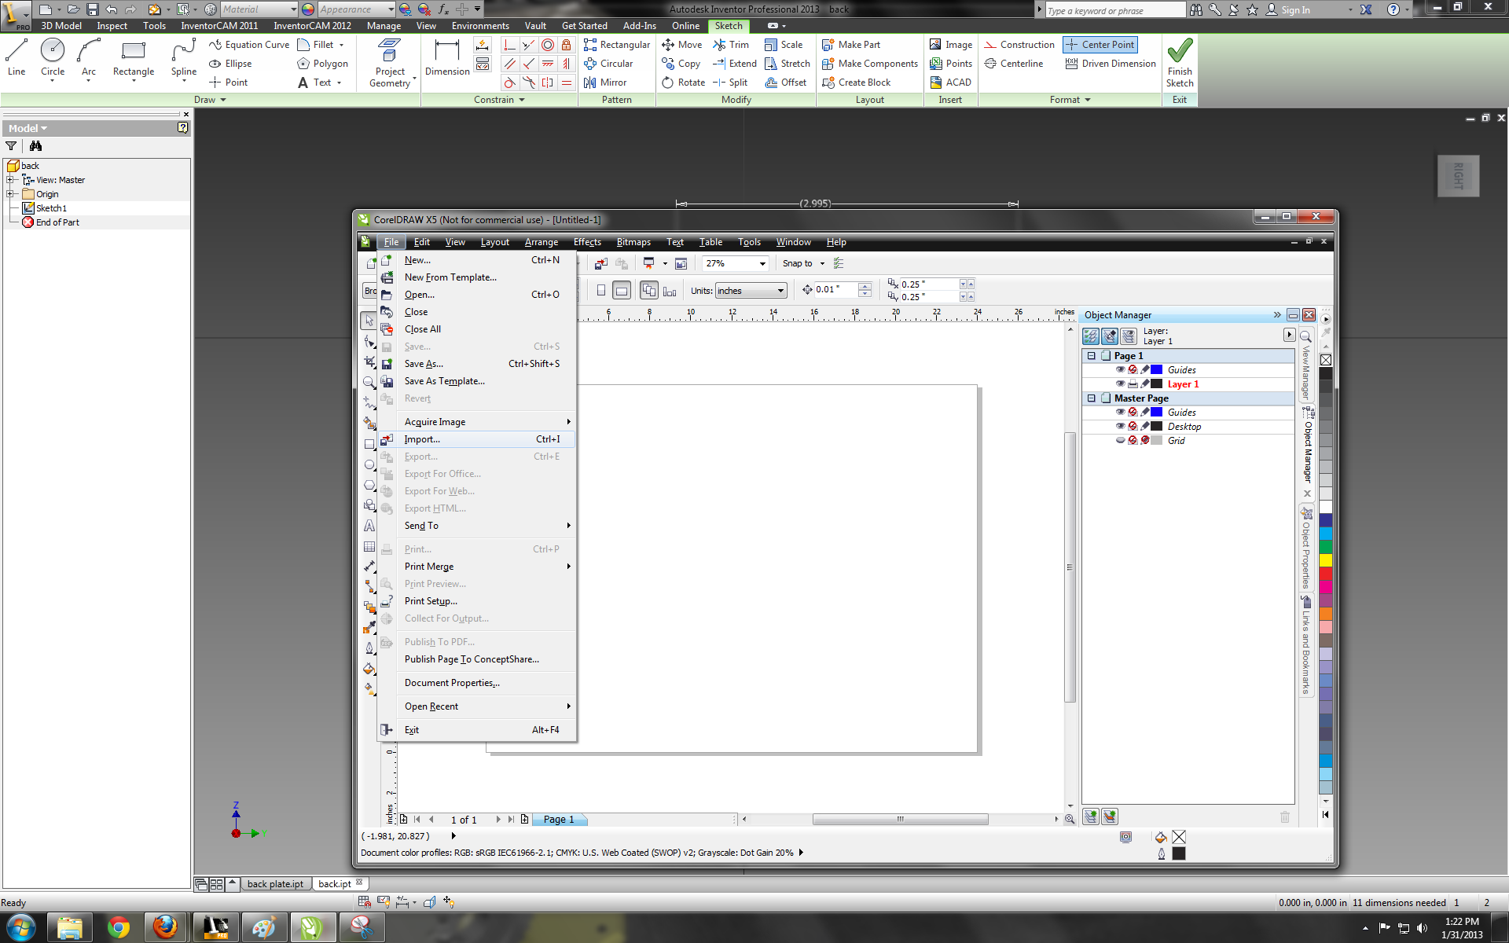Open the Import... menu entry
1509x943 pixels.
[x=476, y=439]
